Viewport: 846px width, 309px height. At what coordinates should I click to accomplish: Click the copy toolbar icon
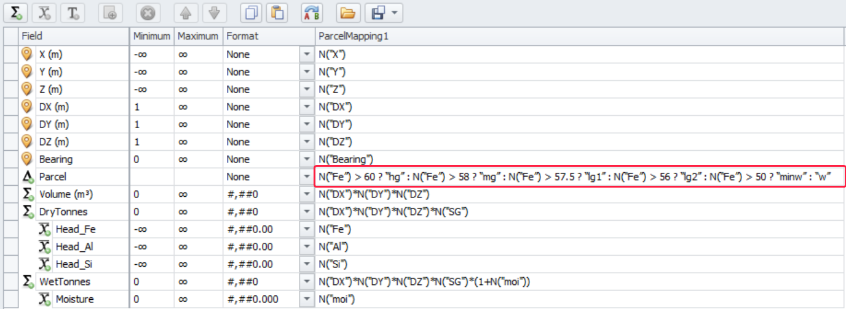coord(251,12)
